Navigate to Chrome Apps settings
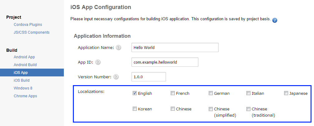This screenshot has width=314, height=126. point(25,96)
